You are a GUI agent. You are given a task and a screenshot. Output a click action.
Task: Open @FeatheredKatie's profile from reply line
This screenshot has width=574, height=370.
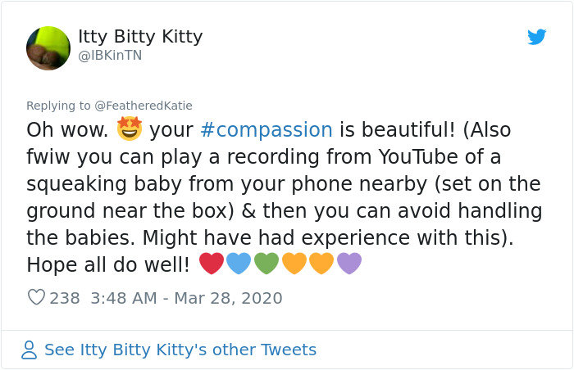(143, 106)
